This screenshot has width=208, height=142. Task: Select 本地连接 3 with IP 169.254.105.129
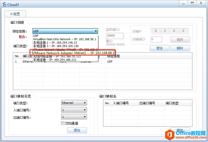[65, 46]
